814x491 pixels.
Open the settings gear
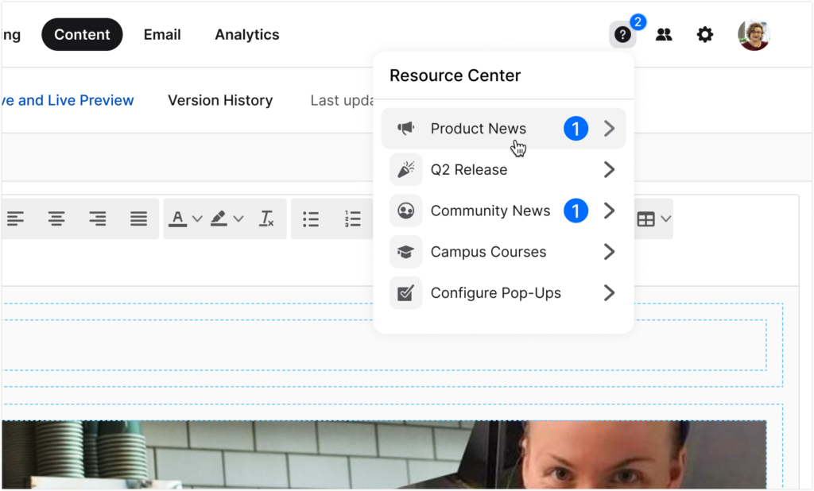[705, 34]
